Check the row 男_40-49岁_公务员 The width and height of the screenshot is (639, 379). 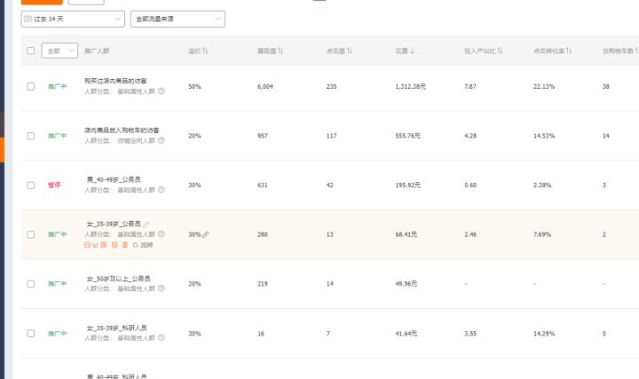point(31,185)
